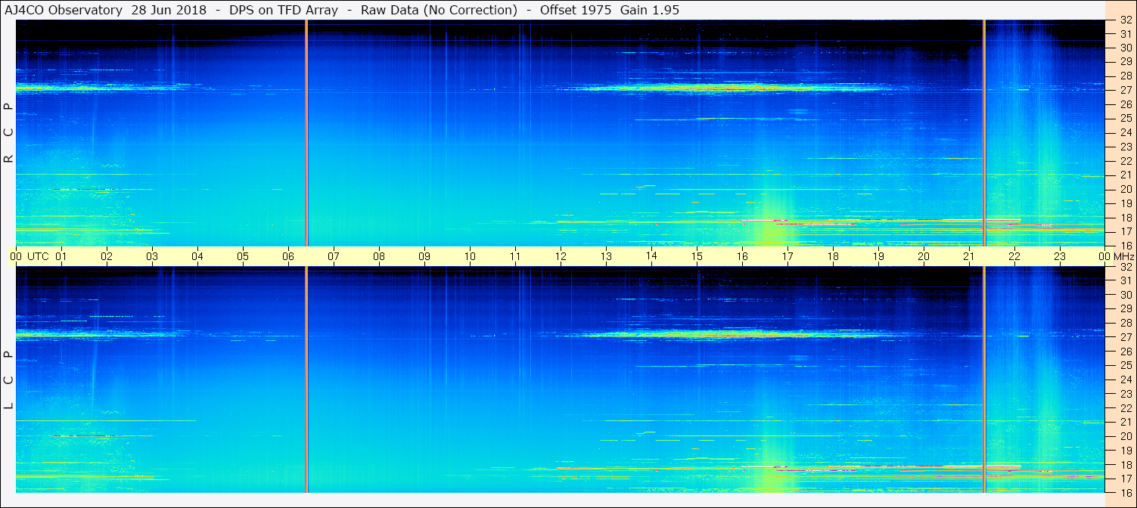Pick the '05' hour label

pyautogui.click(x=243, y=256)
